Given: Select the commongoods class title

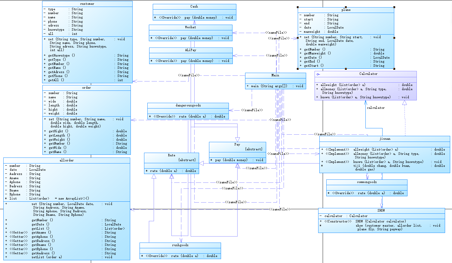Looking at the screenshot, I should pyautogui.click(x=367, y=182).
